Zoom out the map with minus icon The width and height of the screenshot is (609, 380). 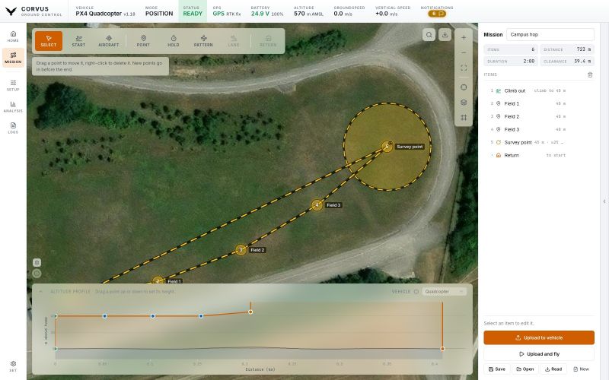click(464, 52)
